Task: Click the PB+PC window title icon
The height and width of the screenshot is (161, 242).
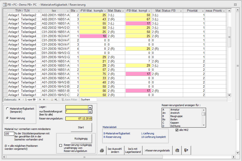Action: (5, 5)
